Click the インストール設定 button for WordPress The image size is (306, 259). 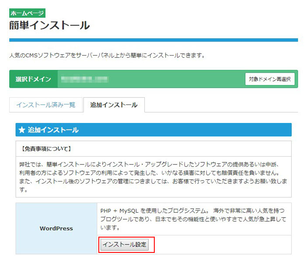coord(125,245)
